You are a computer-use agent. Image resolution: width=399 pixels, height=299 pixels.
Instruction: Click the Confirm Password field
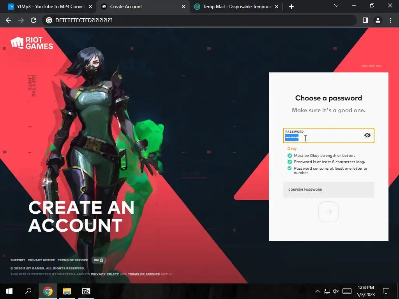tap(328, 190)
